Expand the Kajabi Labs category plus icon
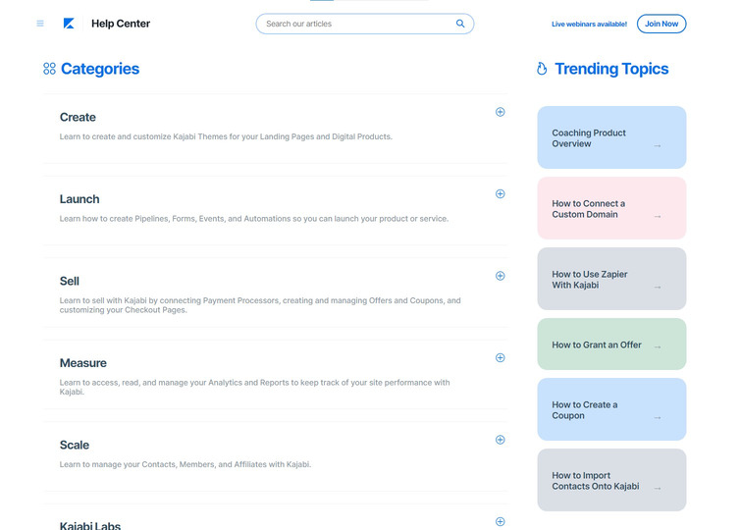741x530 pixels. pos(500,521)
